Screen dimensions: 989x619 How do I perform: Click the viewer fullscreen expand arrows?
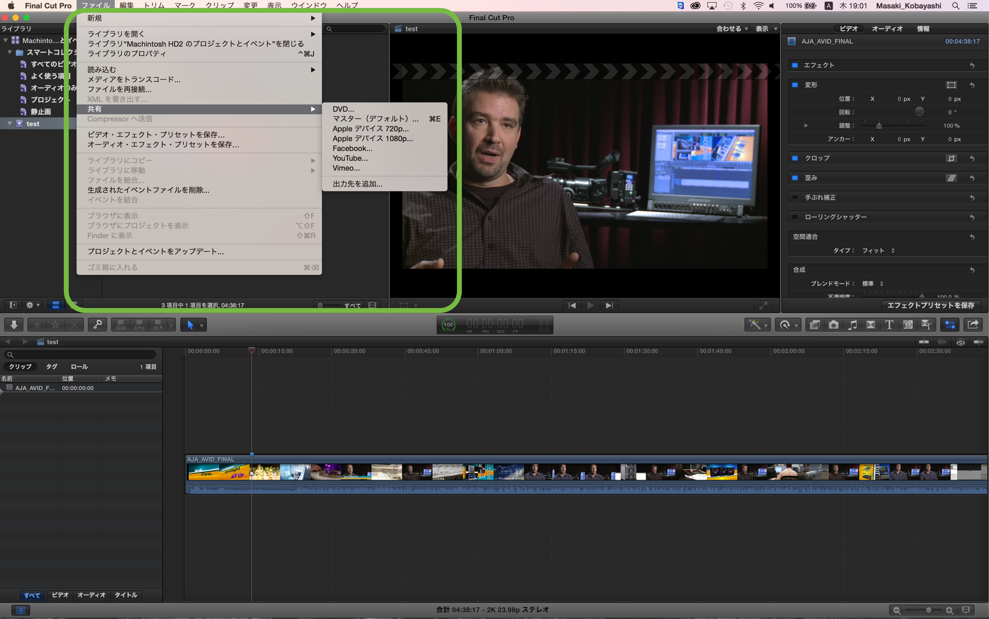[x=763, y=306]
